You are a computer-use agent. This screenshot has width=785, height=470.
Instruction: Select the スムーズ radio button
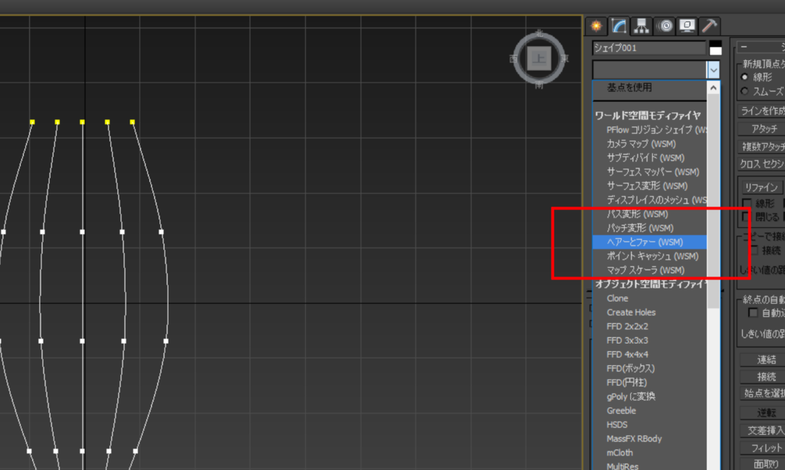click(x=744, y=91)
